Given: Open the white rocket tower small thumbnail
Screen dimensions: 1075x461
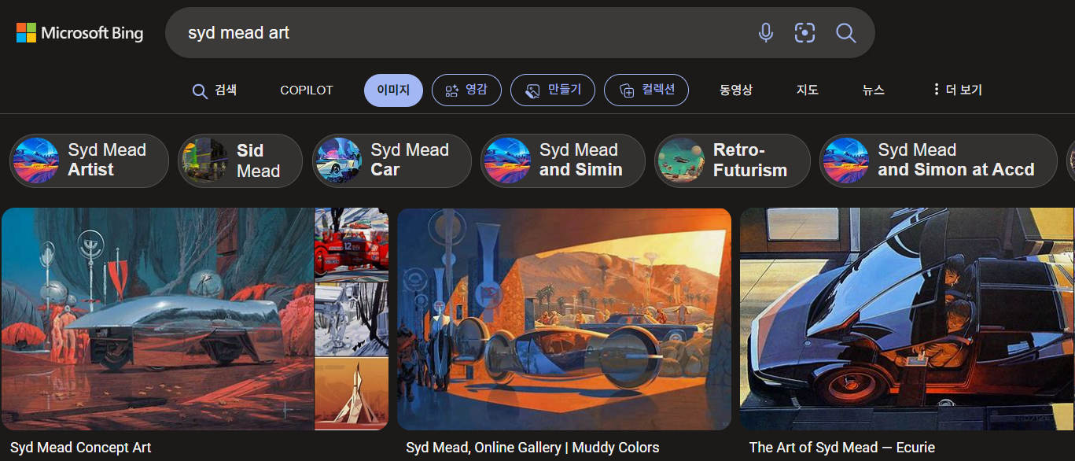Looking at the screenshot, I should [x=352, y=394].
